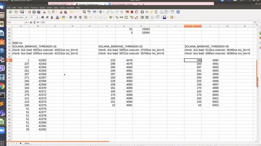Click the Clear Direct Formatting icon
Screen dimensions: 261x146
coord(65,12)
